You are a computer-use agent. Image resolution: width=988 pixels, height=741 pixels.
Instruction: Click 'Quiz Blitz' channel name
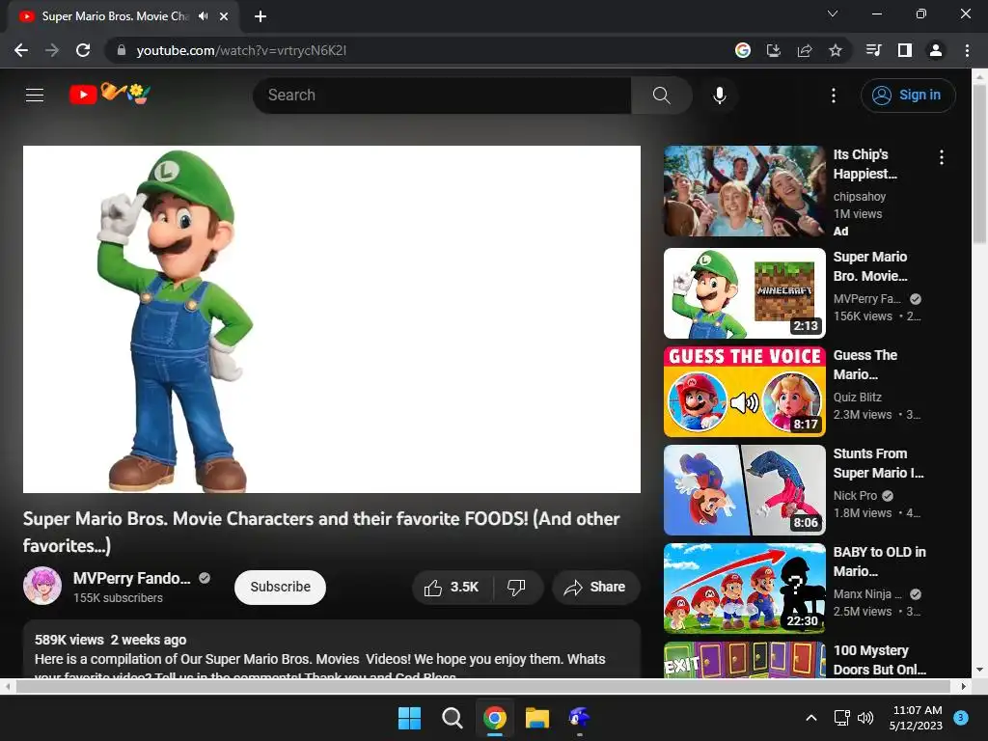(x=858, y=398)
